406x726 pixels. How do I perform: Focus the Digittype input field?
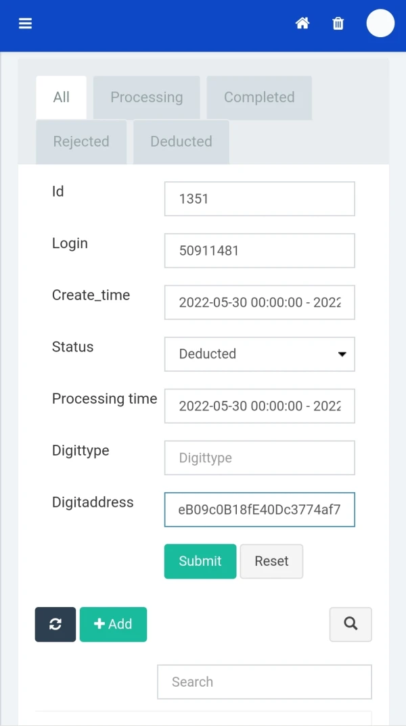coord(260,458)
